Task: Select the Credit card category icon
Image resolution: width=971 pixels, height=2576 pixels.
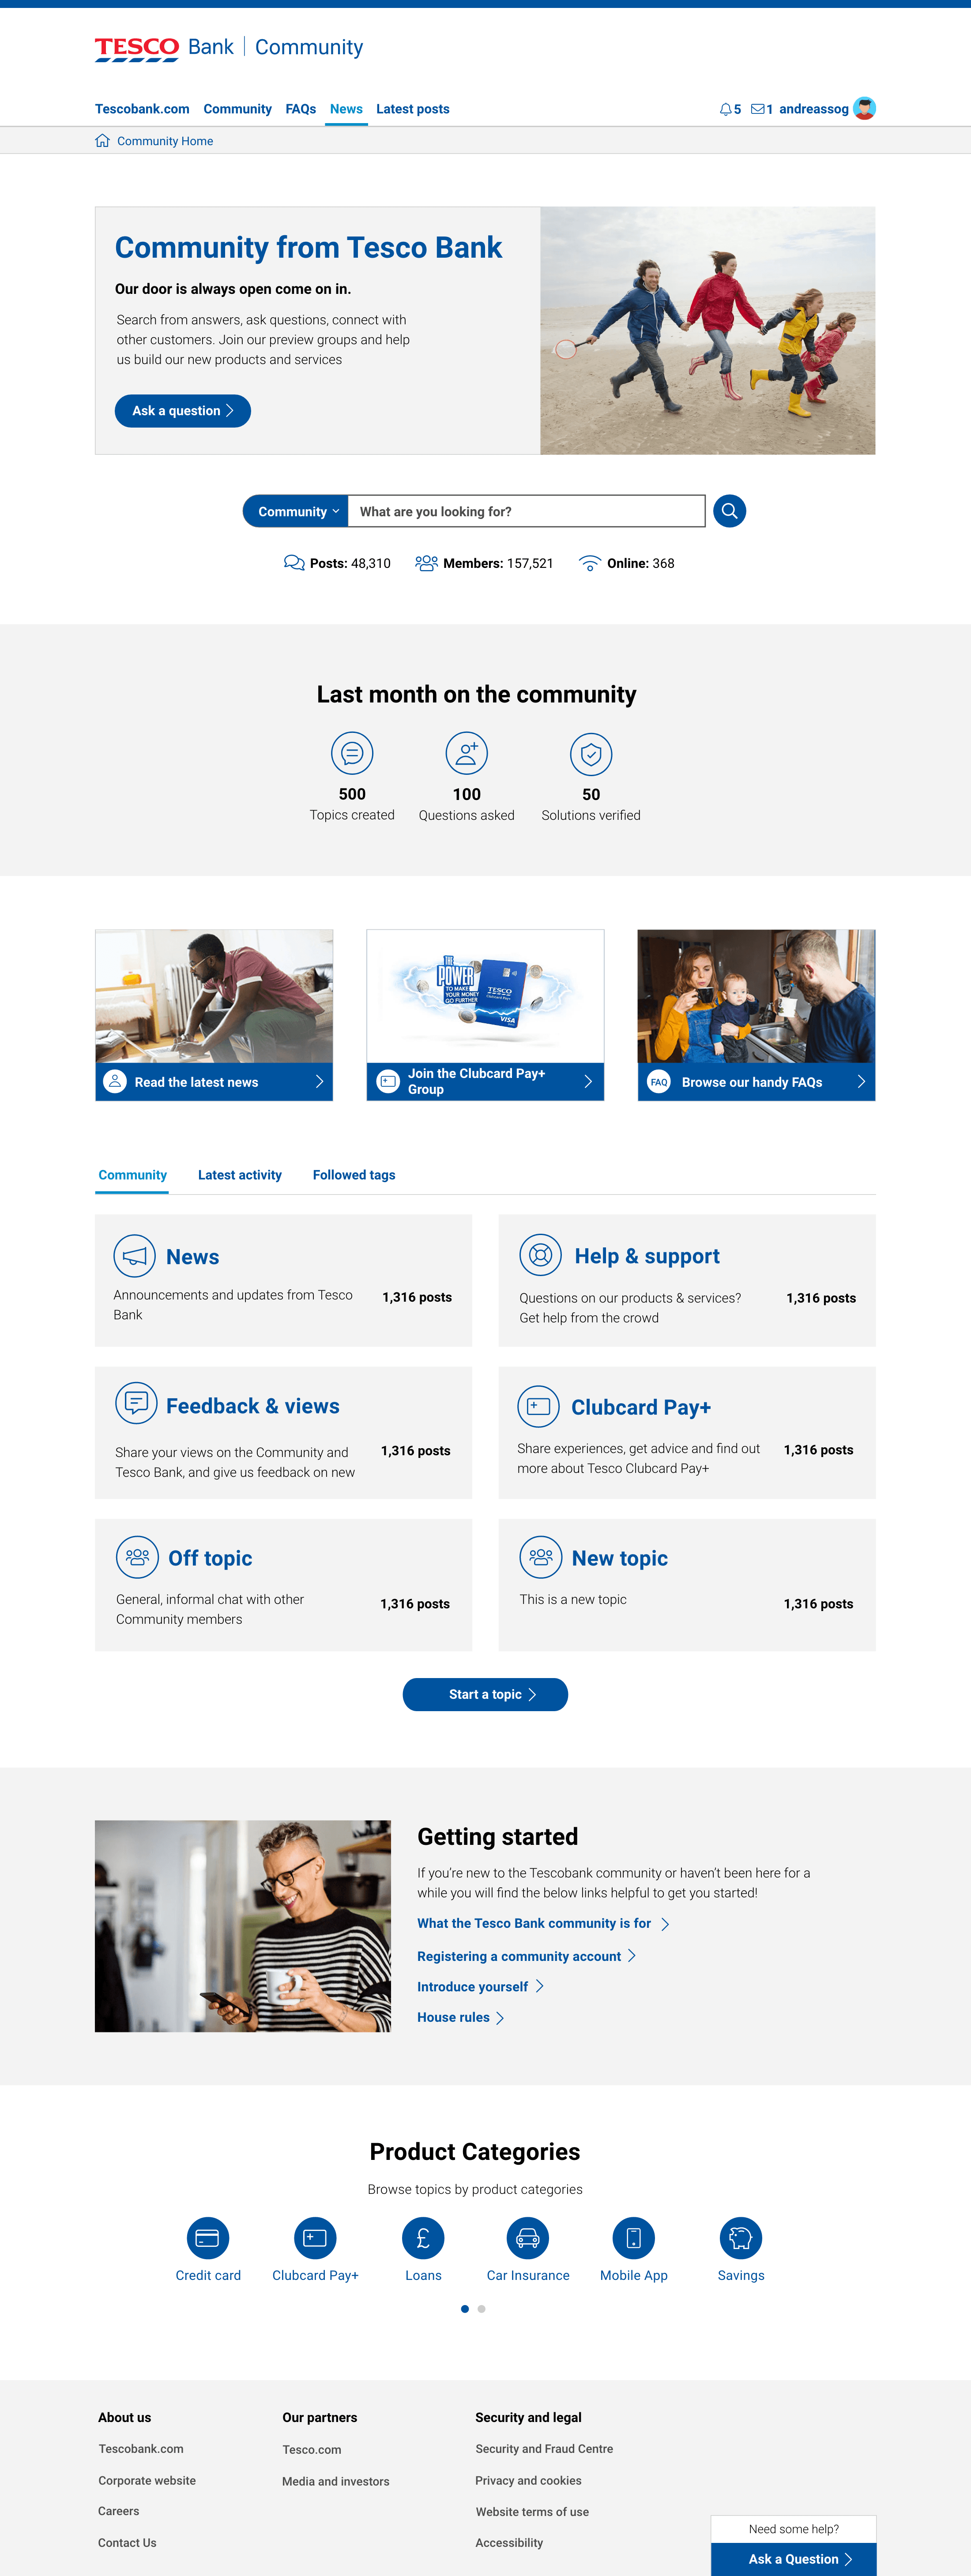Action: [208, 2237]
